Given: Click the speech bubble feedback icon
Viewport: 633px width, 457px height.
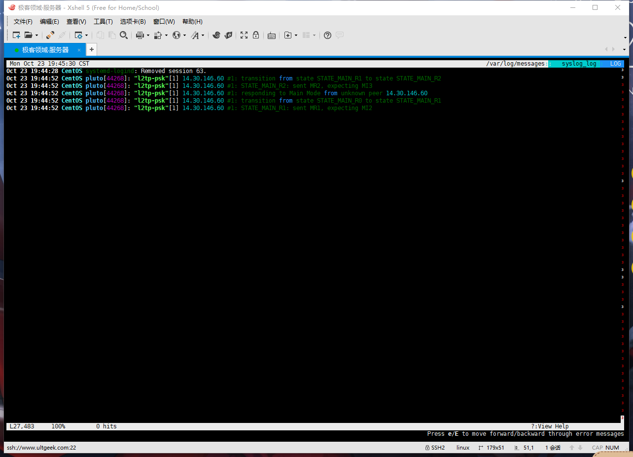Looking at the screenshot, I should (x=340, y=35).
